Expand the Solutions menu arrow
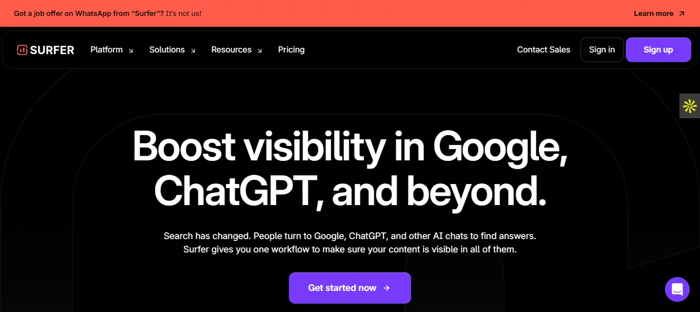Viewport: 700px width, 312px height. click(193, 50)
